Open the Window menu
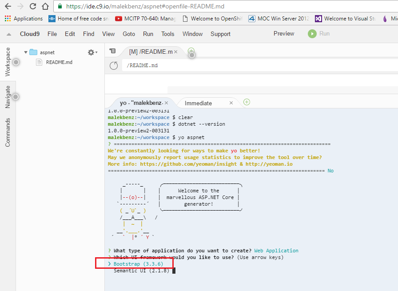The height and width of the screenshot is (291, 398). click(193, 34)
